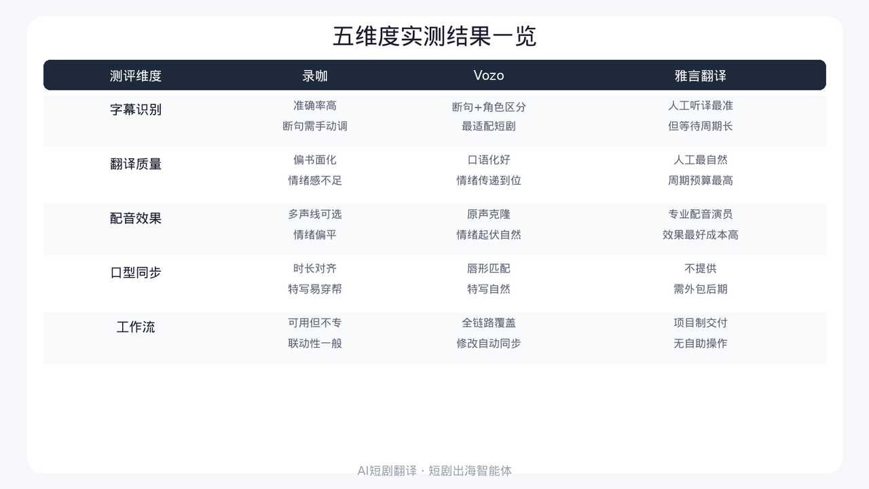Select the 雅言翻译 column header

pyautogui.click(x=701, y=75)
